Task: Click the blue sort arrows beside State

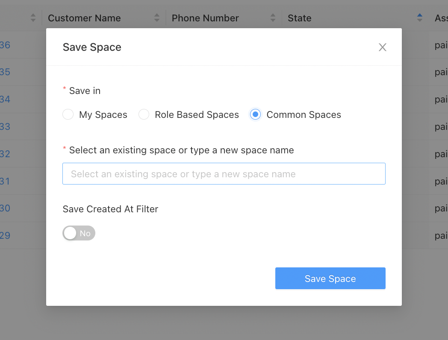Action: 419,18
